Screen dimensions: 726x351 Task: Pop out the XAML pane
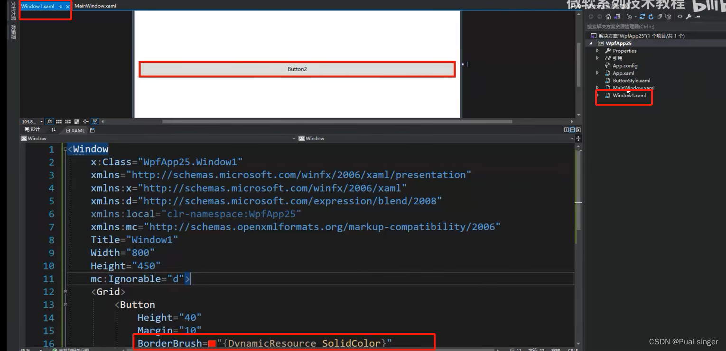pyautogui.click(x=92, y=130)
